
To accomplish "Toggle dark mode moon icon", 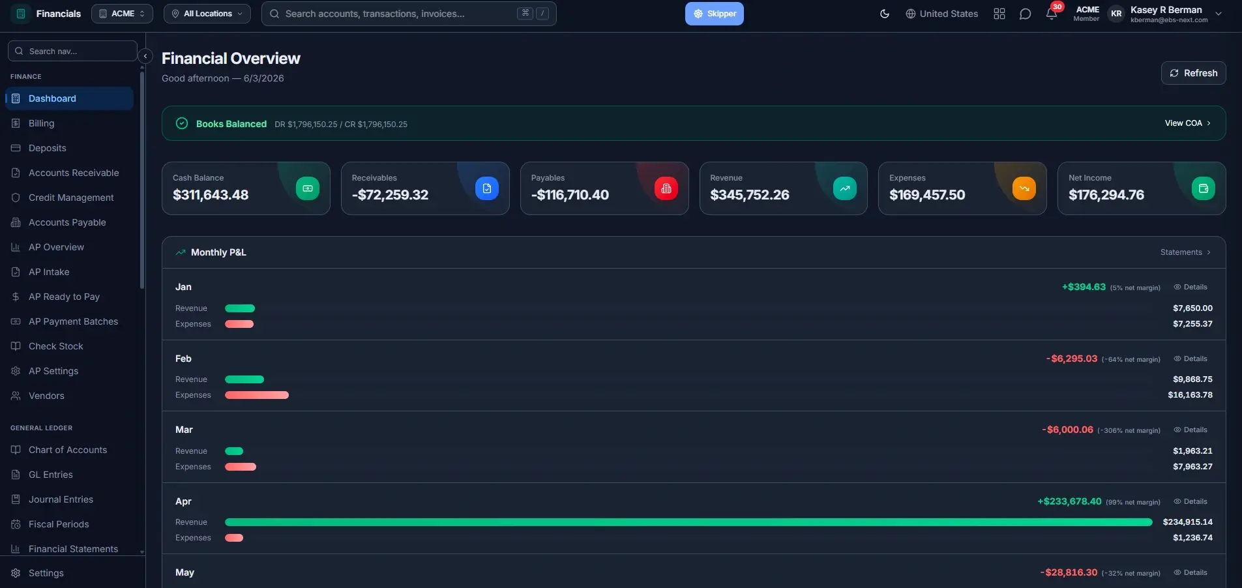I will click(885, 14).
